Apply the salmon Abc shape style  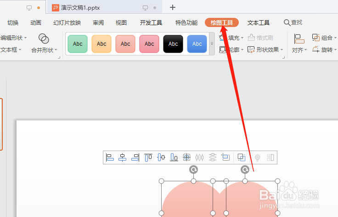(125, 44)
